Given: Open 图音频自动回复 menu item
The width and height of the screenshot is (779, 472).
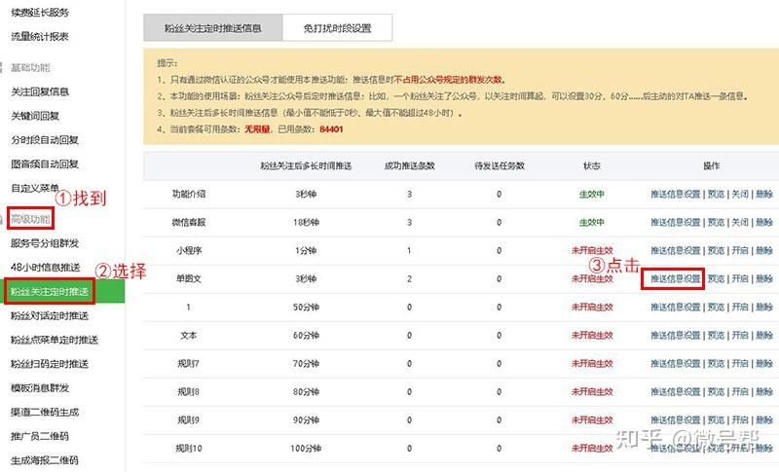Looking at the screenshot, I should (45, 163).
